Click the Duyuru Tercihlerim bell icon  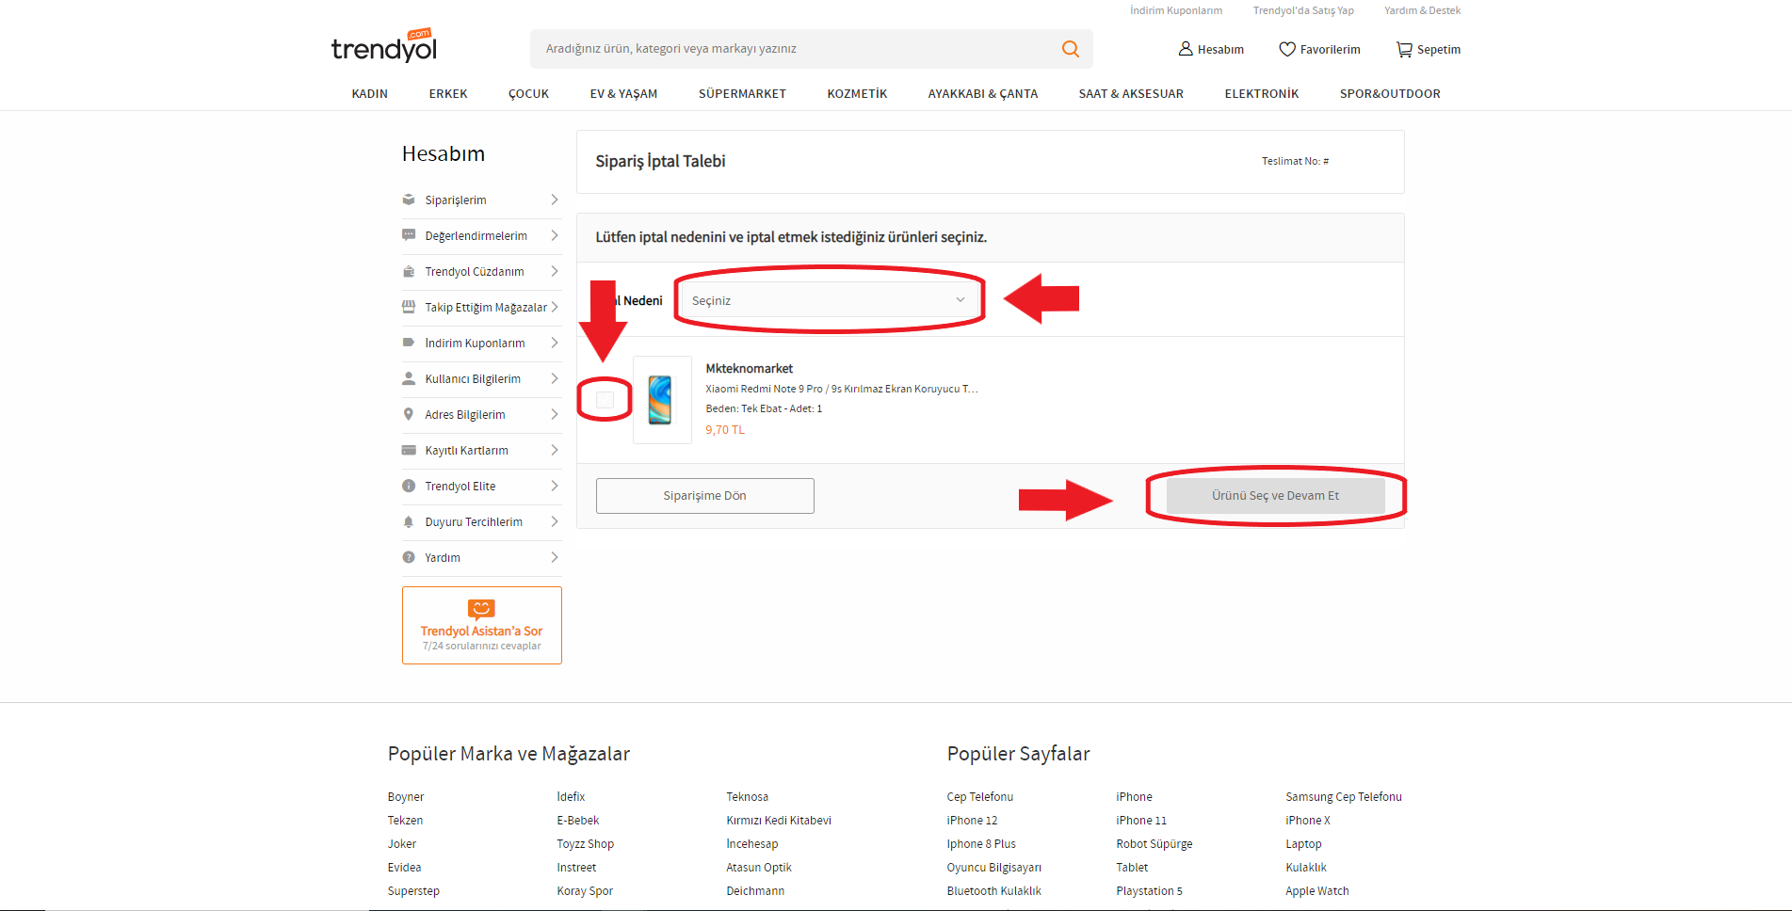(409, 521)
